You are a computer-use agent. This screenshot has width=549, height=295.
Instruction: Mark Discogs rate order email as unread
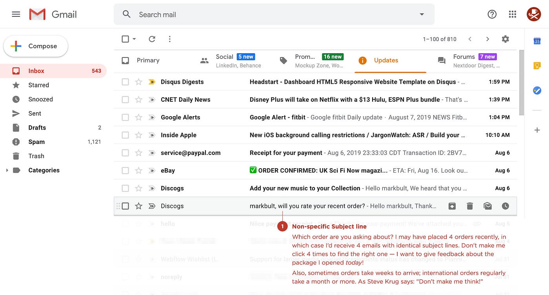pos(487,206)
